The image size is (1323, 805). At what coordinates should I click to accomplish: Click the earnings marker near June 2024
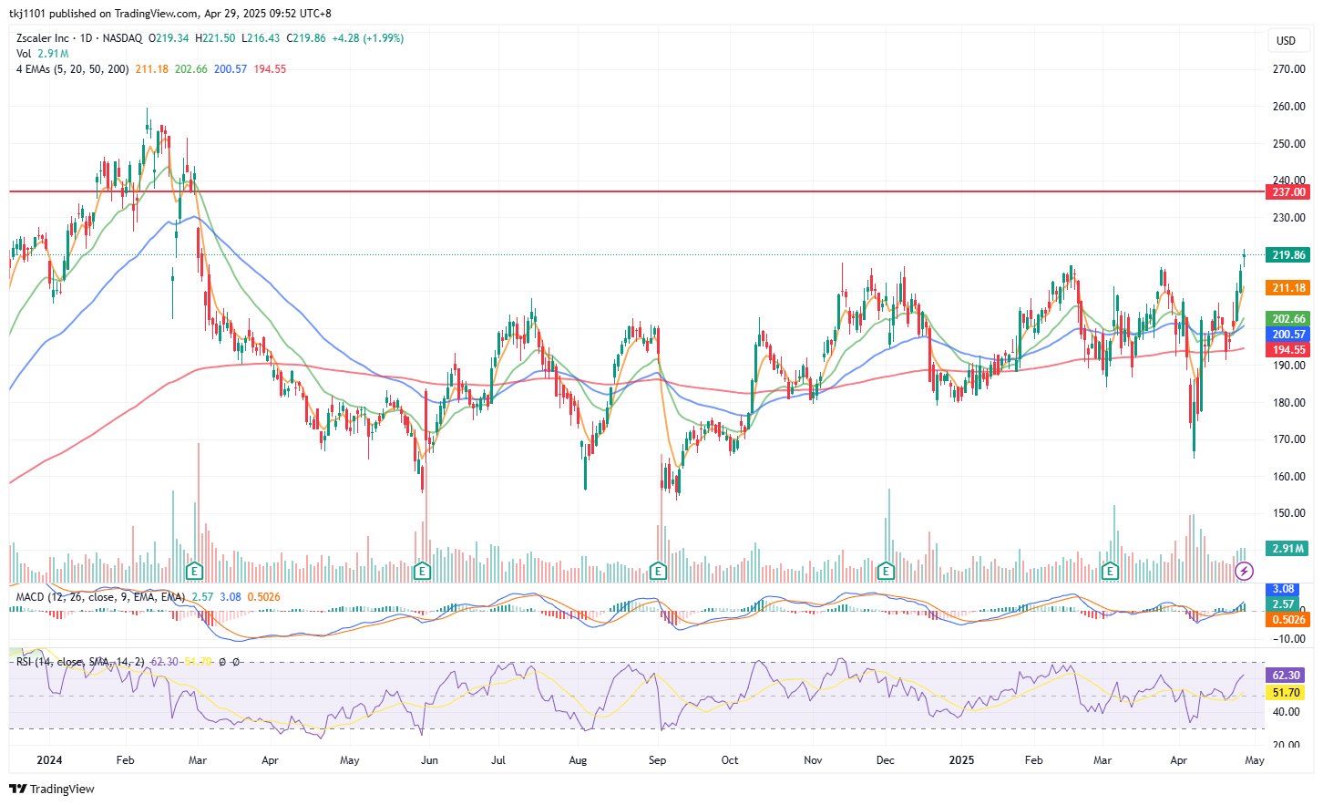(x=422, y=572)
